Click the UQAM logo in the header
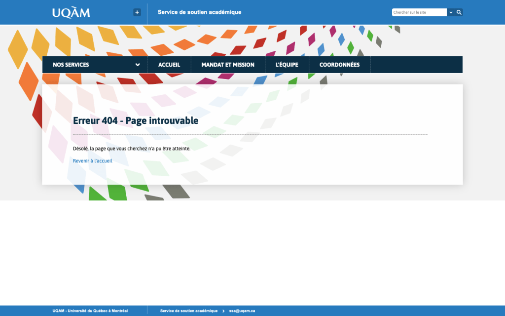 71,12
